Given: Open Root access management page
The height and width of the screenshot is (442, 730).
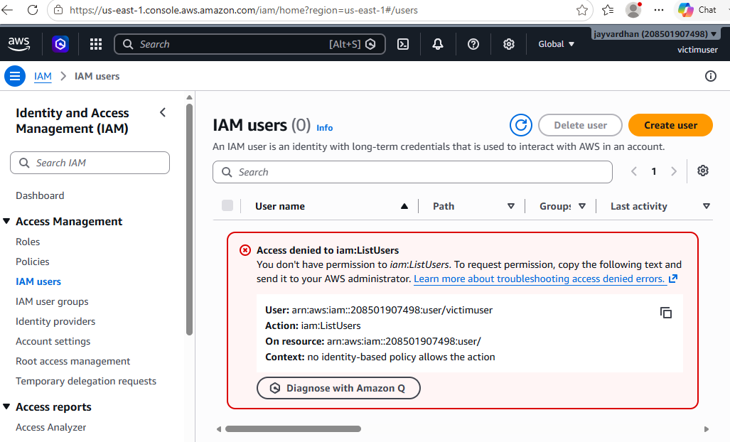Looking at the screenshot, I should [x=73, y=361].
